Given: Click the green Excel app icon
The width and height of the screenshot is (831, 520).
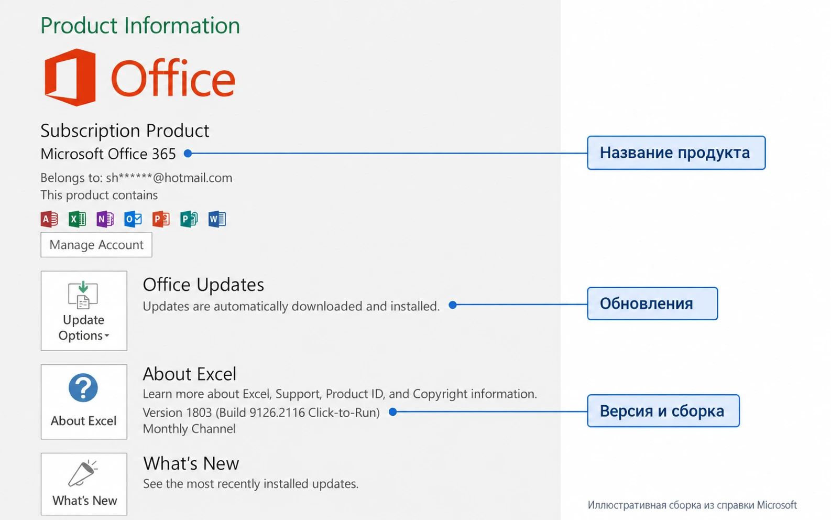Looking at the screenshot, I should (77, 219).
